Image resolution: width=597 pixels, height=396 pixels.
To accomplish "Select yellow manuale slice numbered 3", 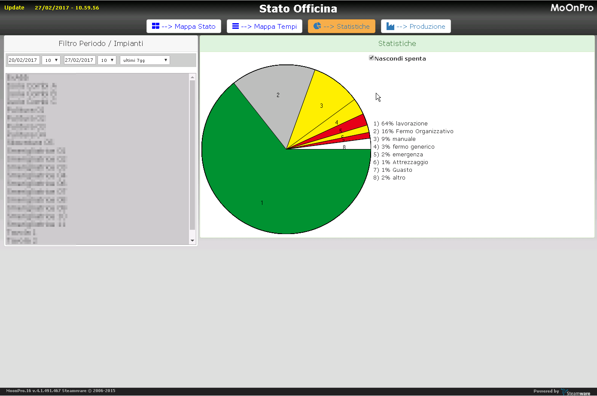I will pyautogui.click(x=321, y=106).
